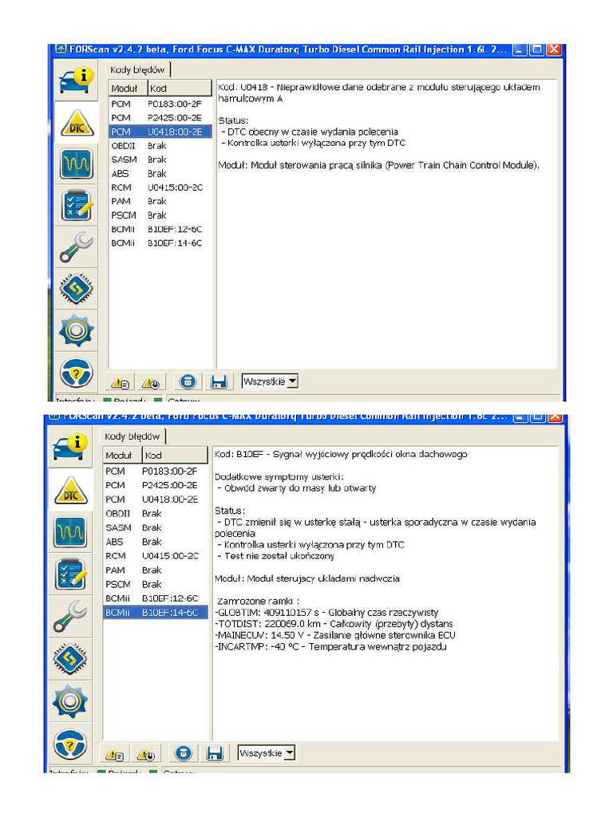Click second warning icon in lower toolbar
Screen dimensions: 613x817
(146, 755)
